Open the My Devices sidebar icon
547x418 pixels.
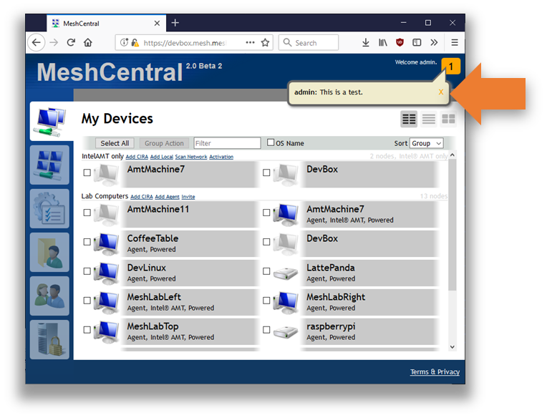tap(49, 121)
